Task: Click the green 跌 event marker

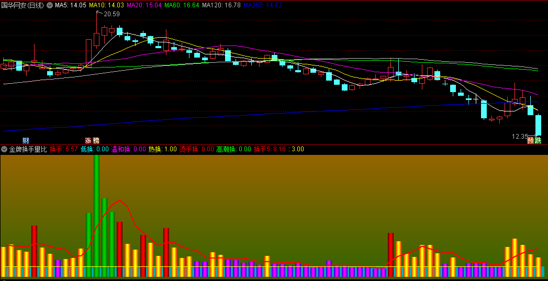Action: tap(538, 140)
